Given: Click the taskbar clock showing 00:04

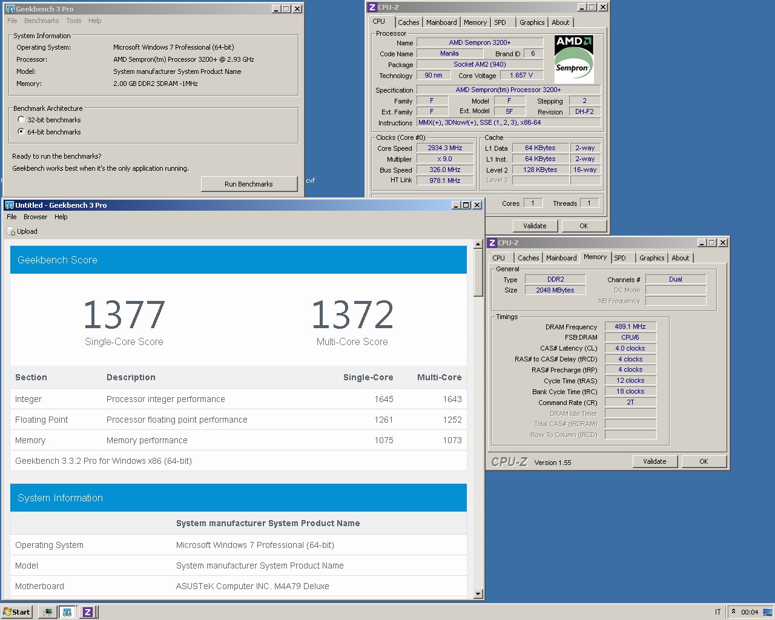Looking at the screenshot, I should 750,612.
